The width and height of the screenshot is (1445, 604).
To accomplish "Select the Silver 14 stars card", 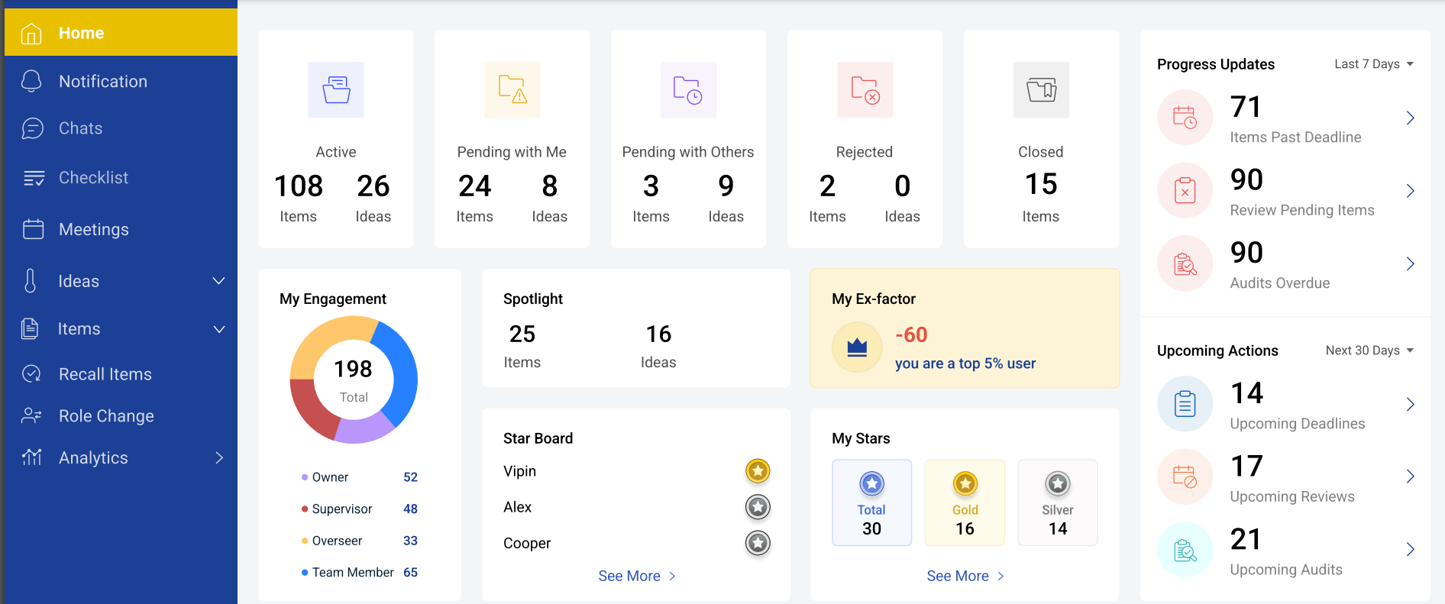I will pos(1058,502).
